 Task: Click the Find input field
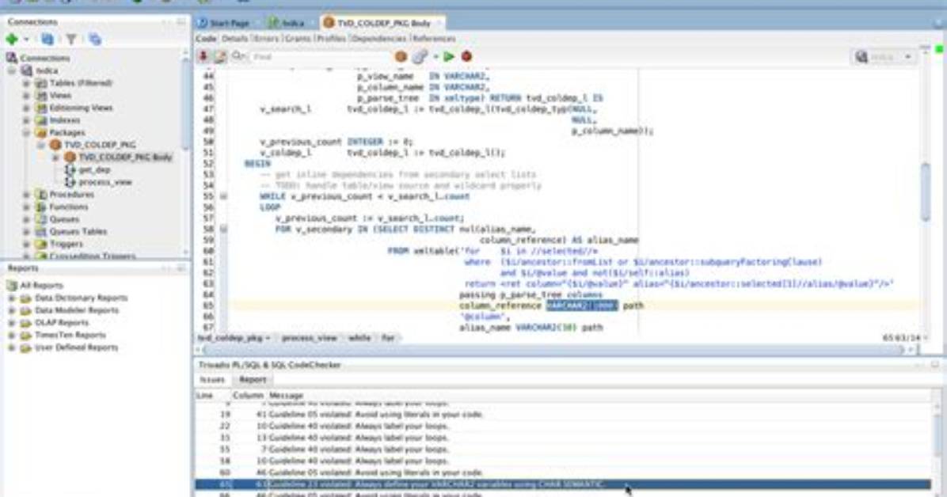click(319, 57)
